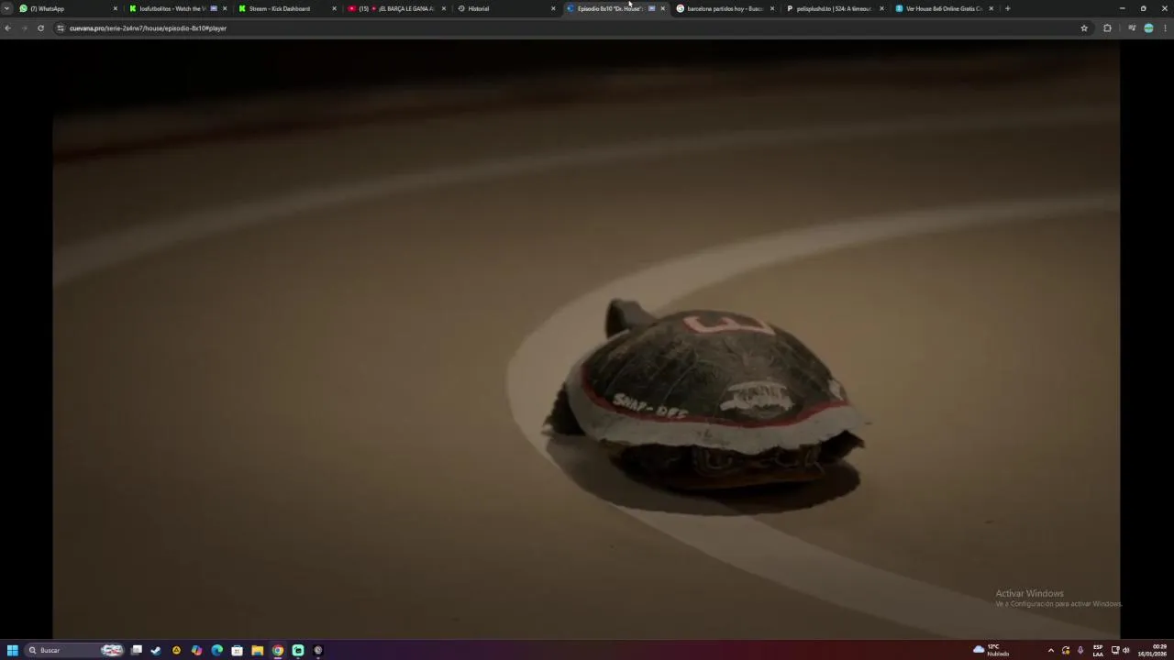Open File Explorer from the taskbar
Image resolution: width=1174 pixels, height=660 pixels.
tap(257, 650)
